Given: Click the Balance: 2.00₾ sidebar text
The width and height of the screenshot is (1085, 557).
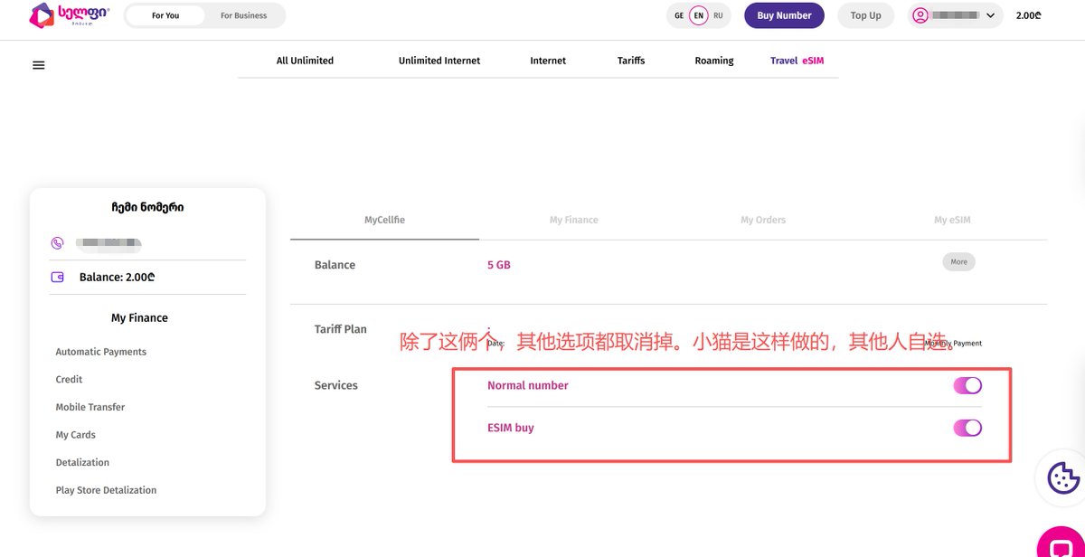Looking at the screenshot, I should [x=117, y=278].
